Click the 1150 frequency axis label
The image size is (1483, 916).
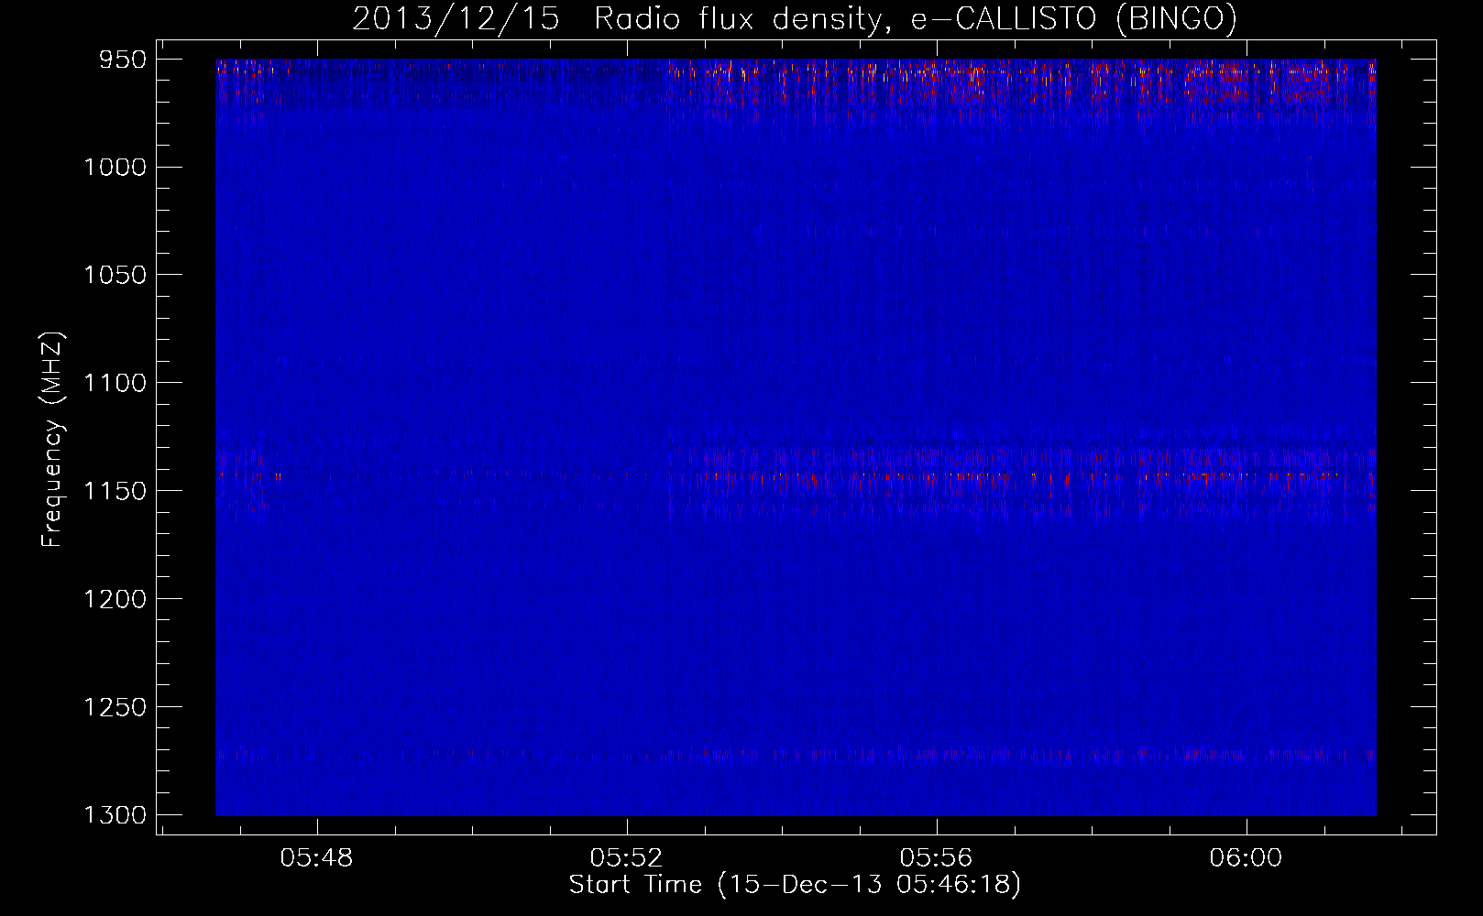click(115, 492)
